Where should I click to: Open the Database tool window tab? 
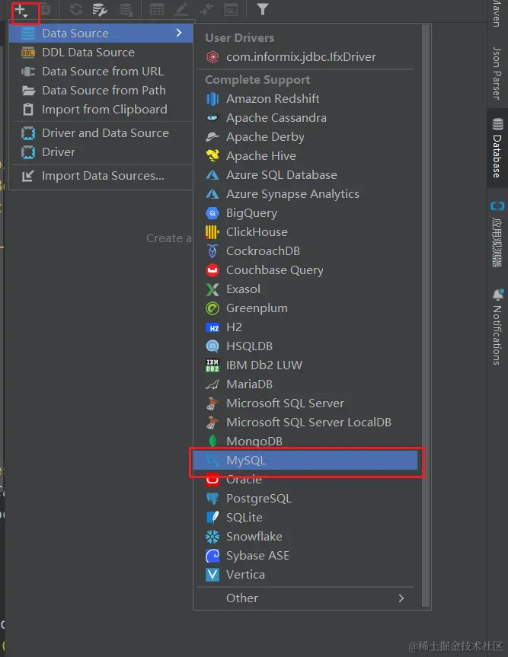click(x=497, y=148)
